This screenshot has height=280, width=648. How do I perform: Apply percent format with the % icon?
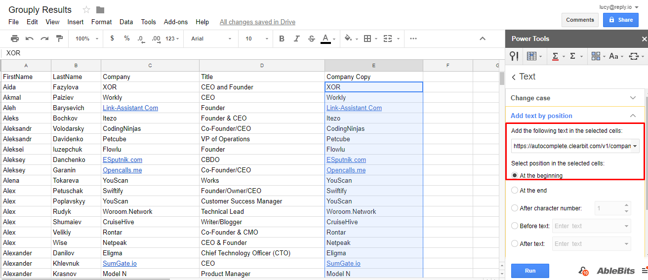coord(127,39)
